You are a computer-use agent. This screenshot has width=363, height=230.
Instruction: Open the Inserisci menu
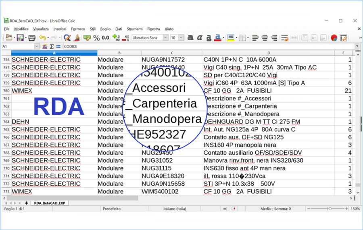click(x=60, y=29)
